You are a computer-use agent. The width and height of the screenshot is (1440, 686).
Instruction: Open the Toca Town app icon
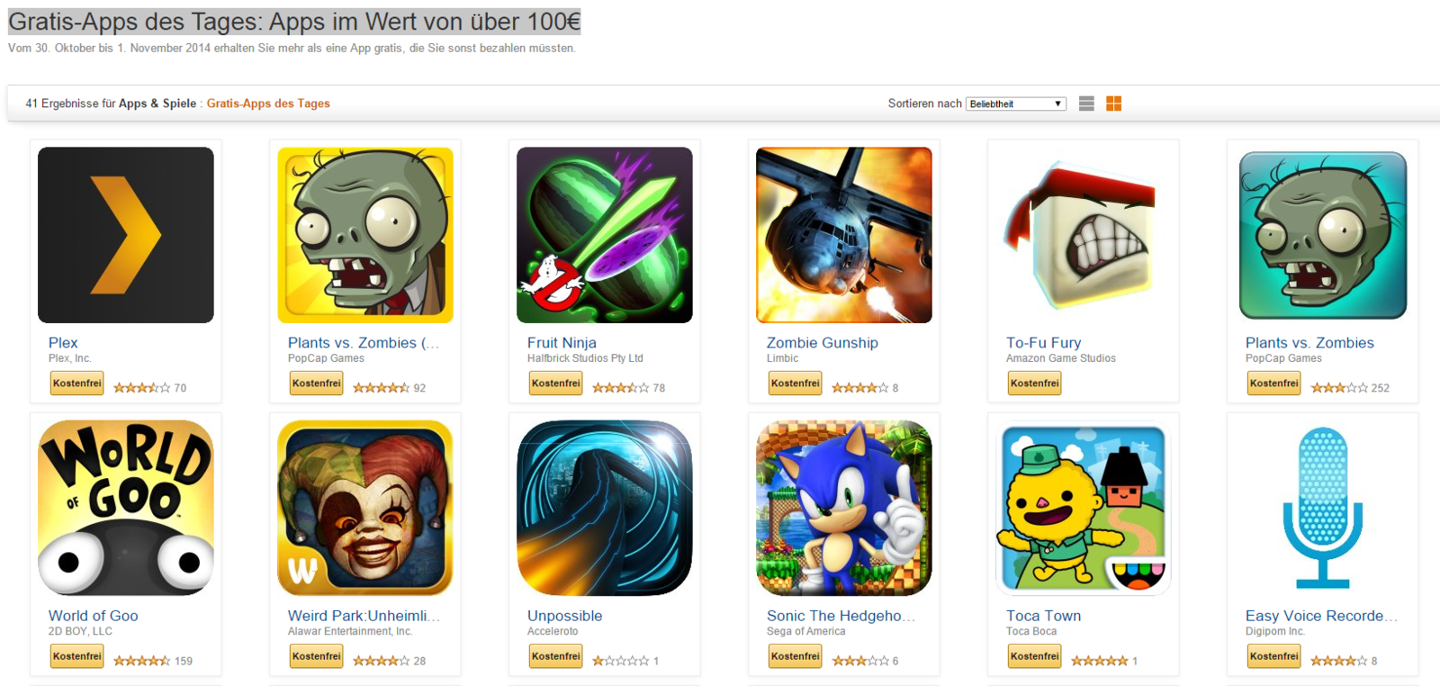(x=1084, y=508)
